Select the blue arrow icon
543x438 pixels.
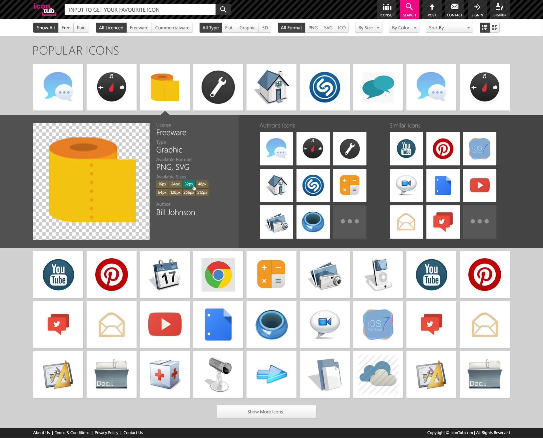point(271,374)
